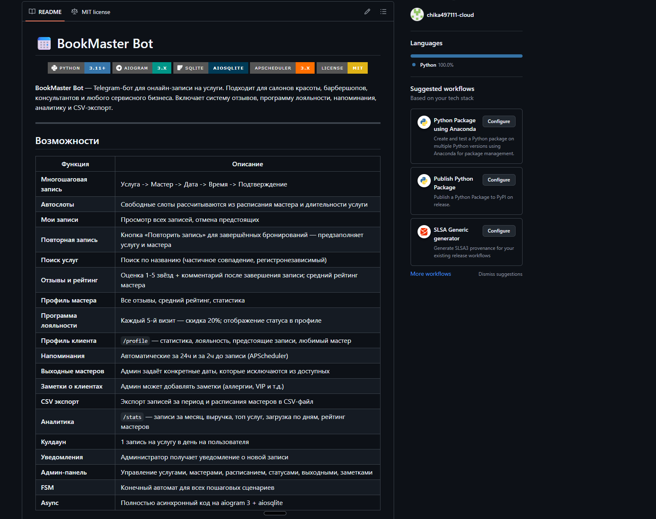Click the Languages section heading

pos(426,43)
